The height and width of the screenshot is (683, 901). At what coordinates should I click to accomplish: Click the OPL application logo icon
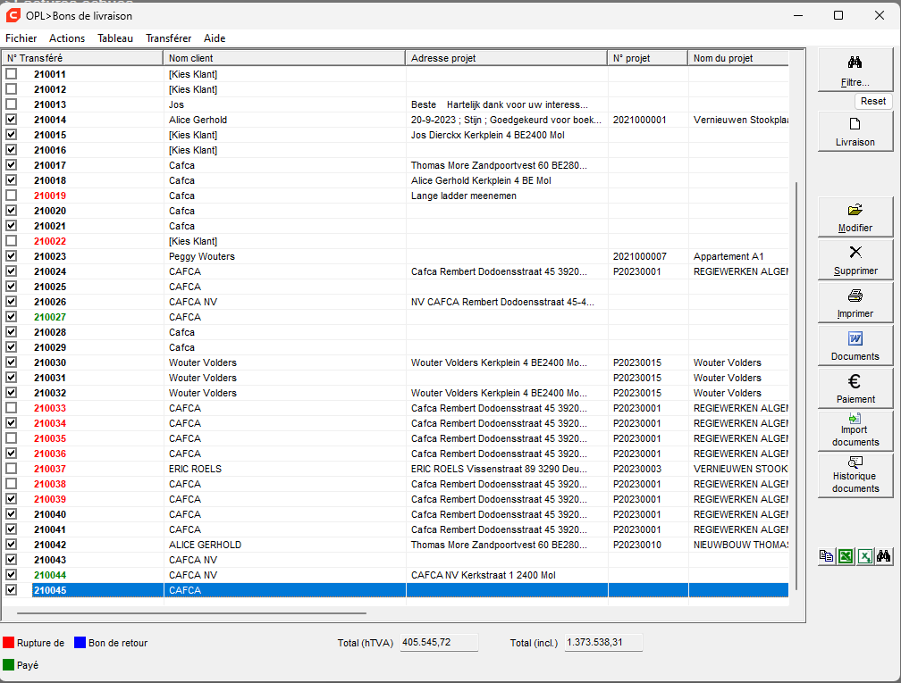point(13,15)
